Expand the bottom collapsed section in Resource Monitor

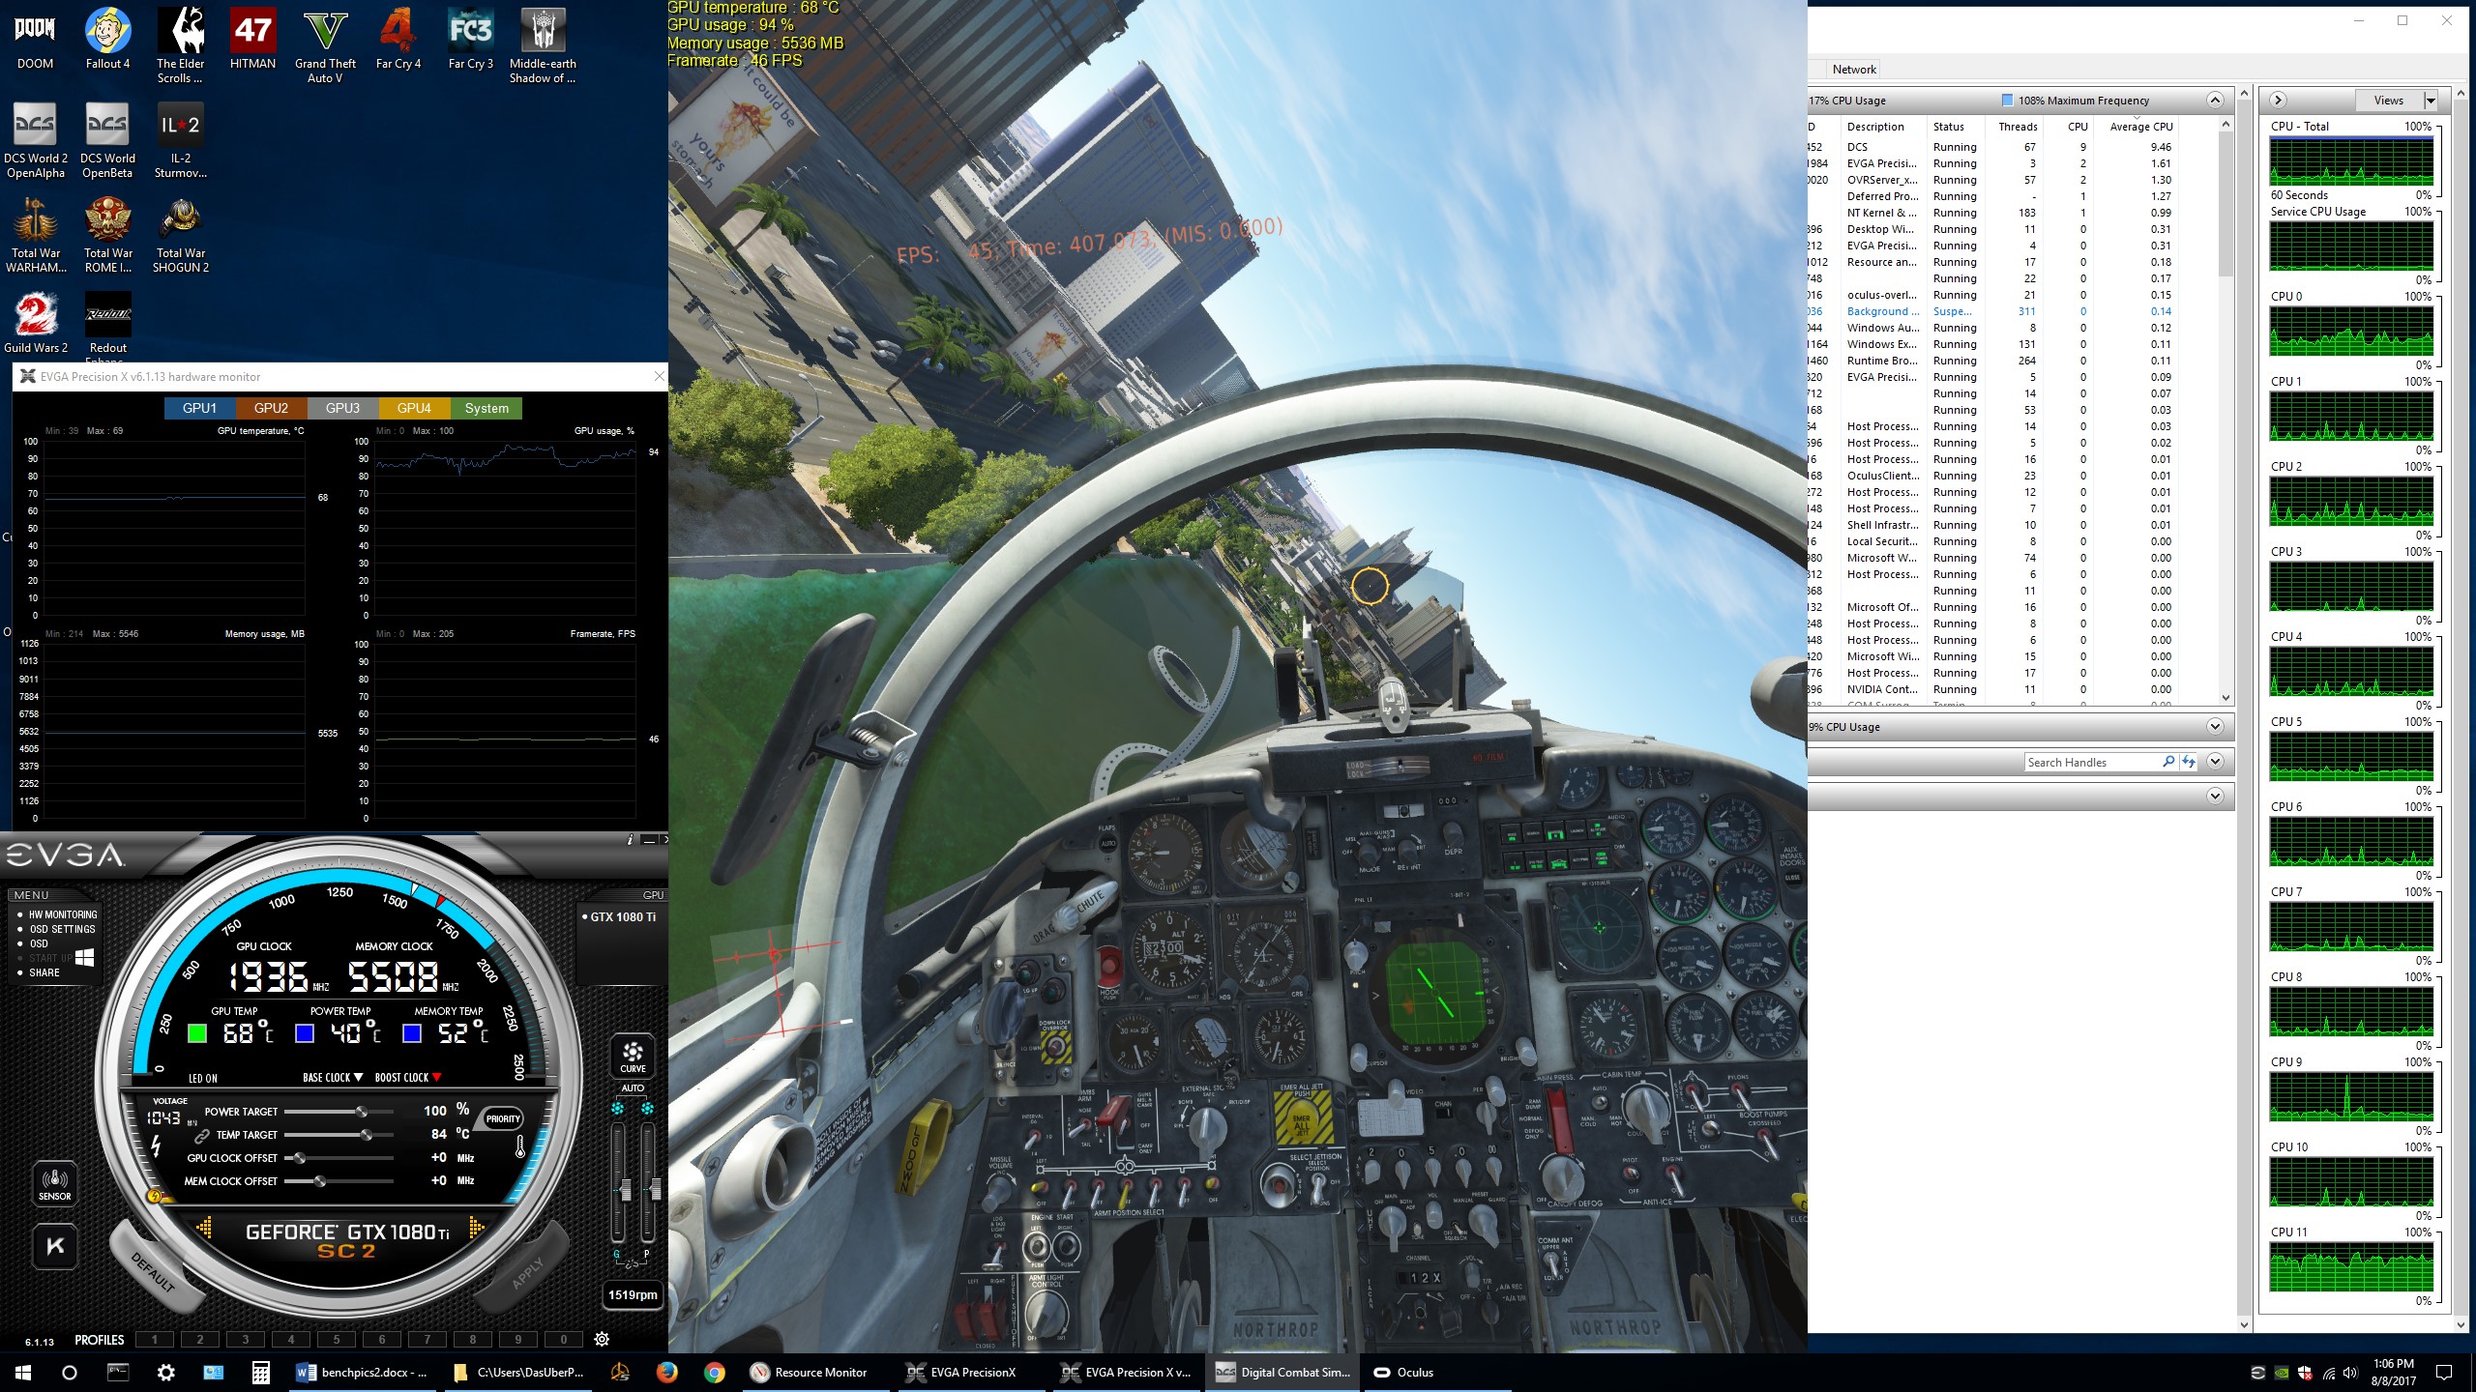click(x=2215, y=797)
